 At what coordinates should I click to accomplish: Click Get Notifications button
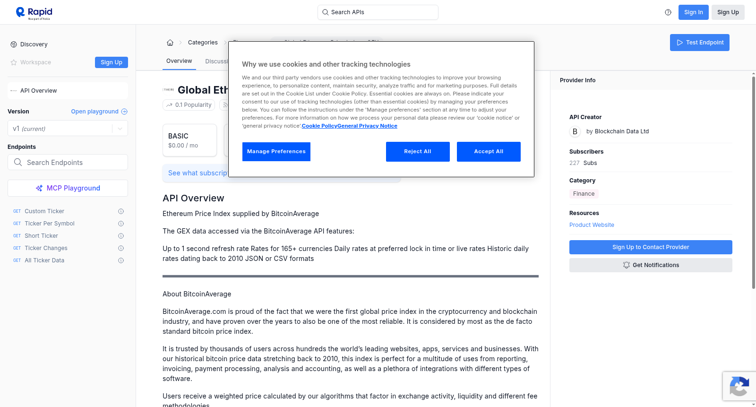651,265
